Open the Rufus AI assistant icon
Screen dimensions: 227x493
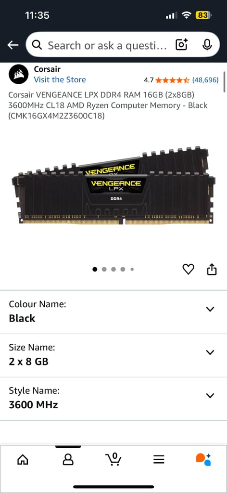point(203,459)
